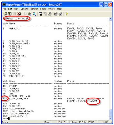Click the terminal scrollbar up arrow
Screen dimensions: 114x125
[111, 19]
